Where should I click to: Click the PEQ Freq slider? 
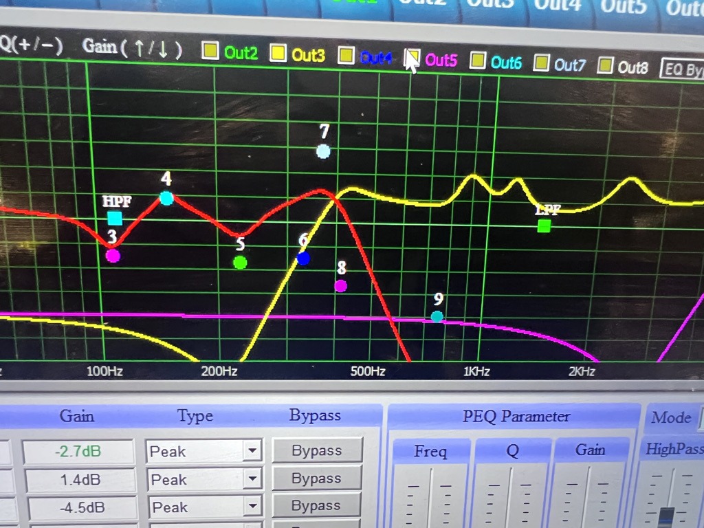pyautogui.click(x=431, y=498)
